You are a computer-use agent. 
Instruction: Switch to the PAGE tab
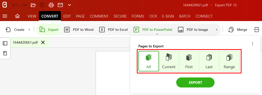tap(80, 16)
